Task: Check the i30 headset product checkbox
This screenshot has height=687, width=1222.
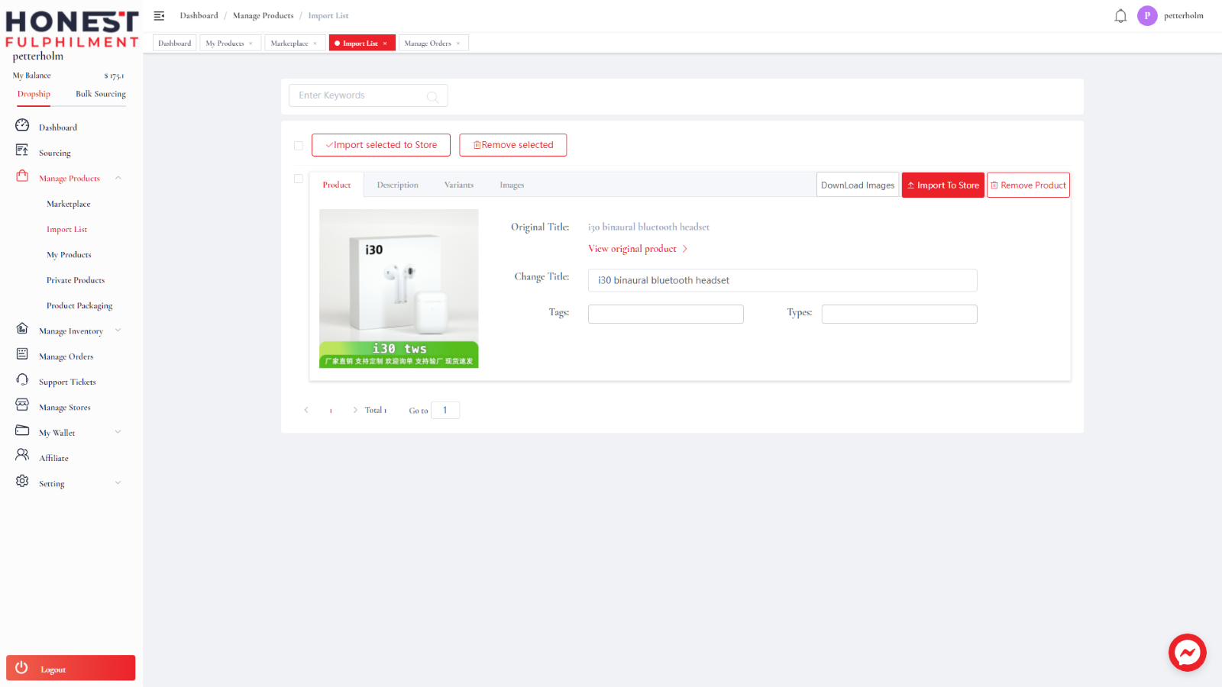Action: coord(299,179)
